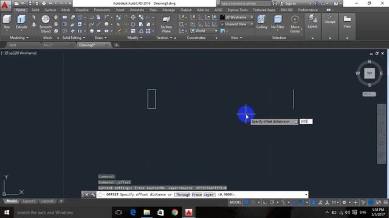Click the No Filter selection icon
The image size is (389, 218).
[x=277, y=22]
